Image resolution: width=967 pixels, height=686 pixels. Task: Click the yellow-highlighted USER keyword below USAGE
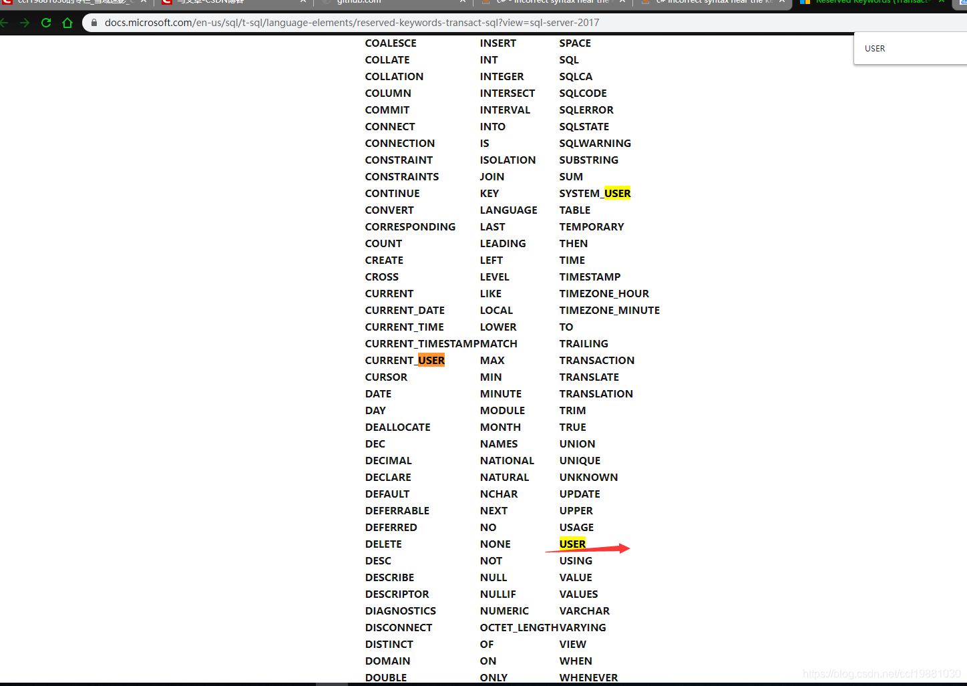572,544
